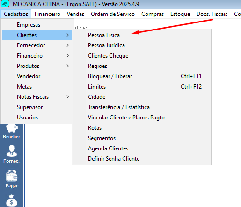Click the money bag sidebar icon

coord(12,200)
